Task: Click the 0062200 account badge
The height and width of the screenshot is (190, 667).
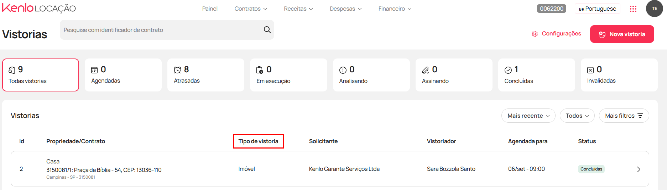Action: click(552, 9)
